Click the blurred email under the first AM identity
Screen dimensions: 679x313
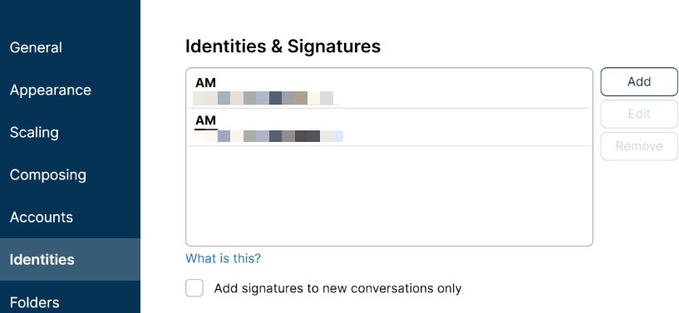(x=263, y=98)
